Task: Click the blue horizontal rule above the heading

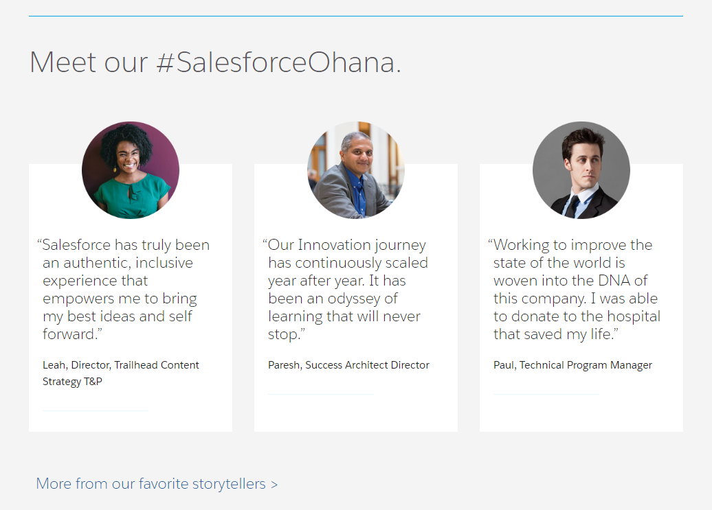Action: 356,16
